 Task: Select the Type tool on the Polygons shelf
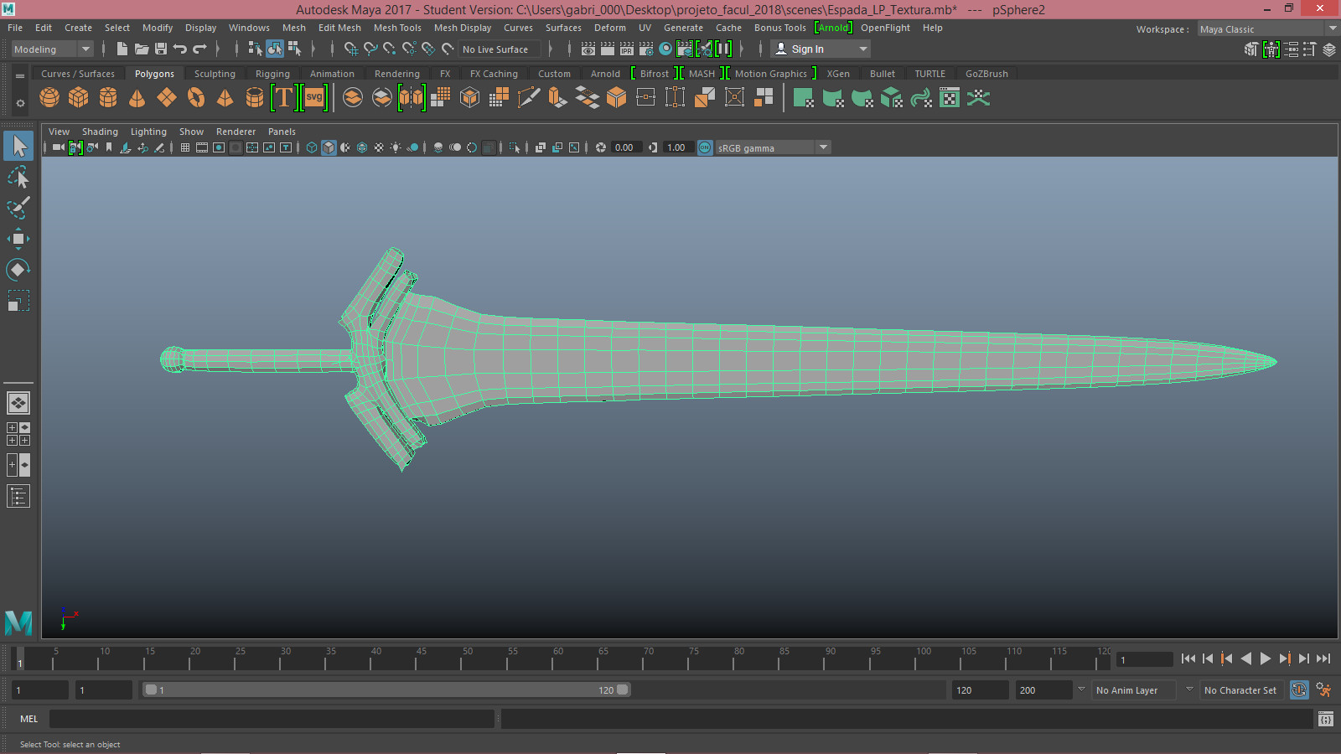[284, 98]
